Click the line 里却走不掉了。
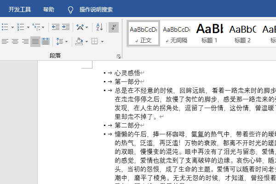This screenshot has width=276, height=184. (x=135, y=116)
